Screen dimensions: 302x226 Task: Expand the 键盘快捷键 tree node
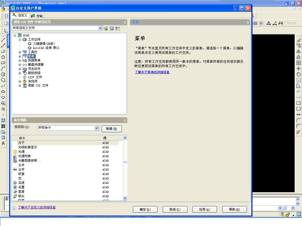point(20,65)
